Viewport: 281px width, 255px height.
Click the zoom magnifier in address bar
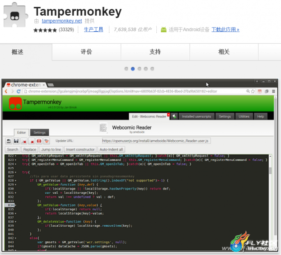pos(248,91)
